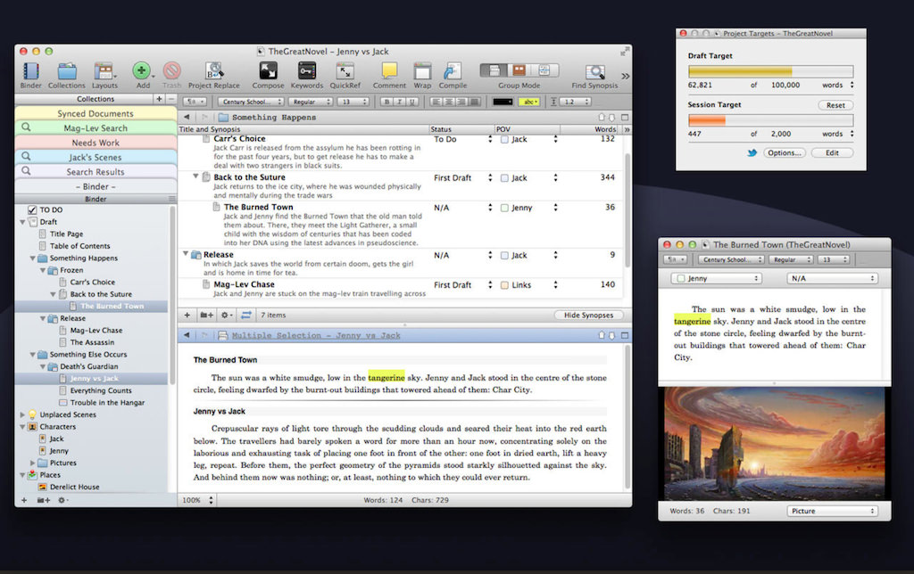Click Edit in Project Targets
The height and width of the screenshot is (574, 914).
(832, 152)
